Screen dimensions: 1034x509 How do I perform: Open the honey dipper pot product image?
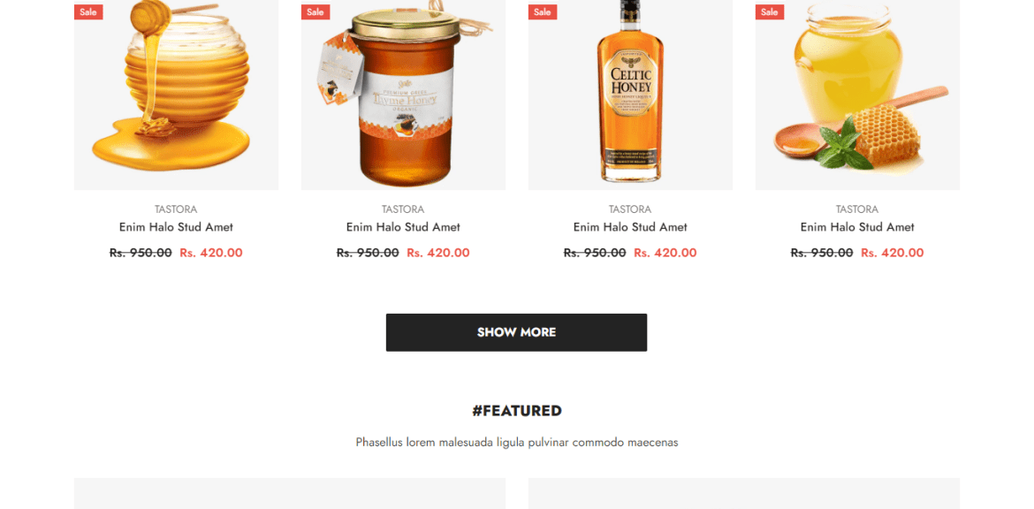point(176,95)
